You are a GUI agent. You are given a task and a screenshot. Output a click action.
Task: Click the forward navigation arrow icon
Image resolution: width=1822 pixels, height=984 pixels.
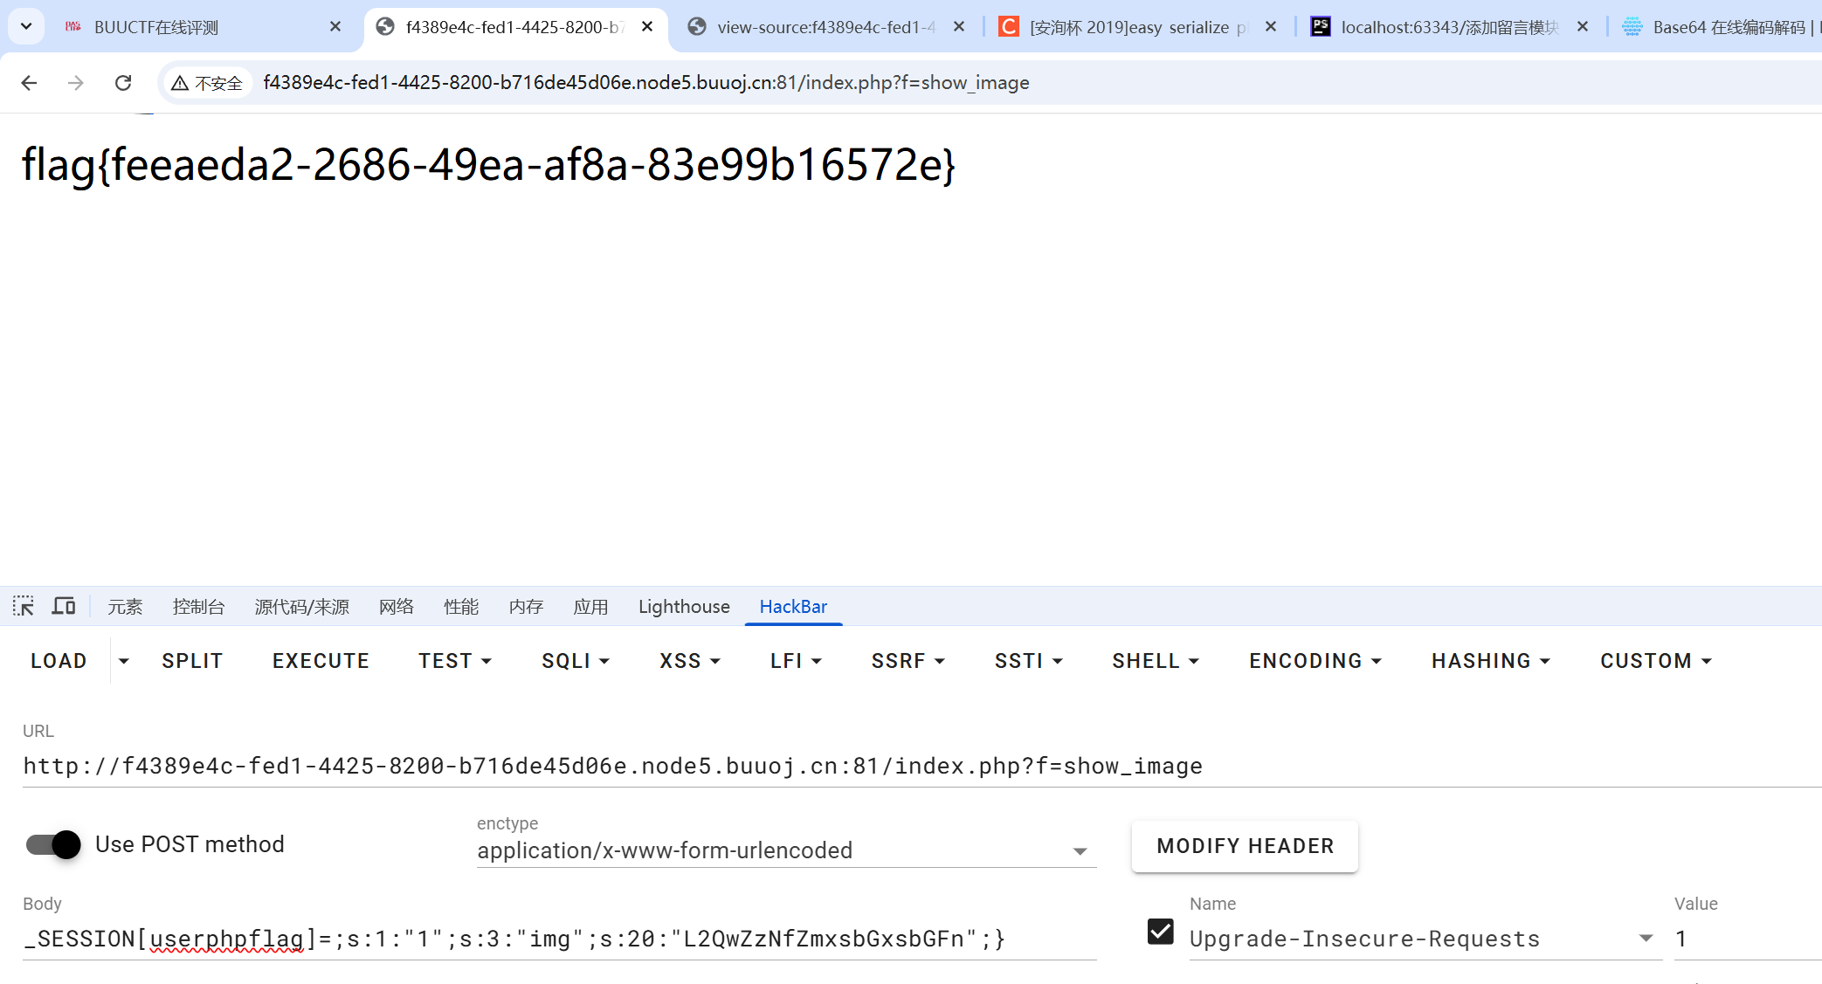76,83
